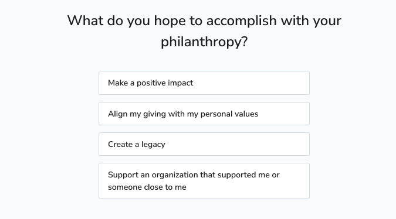Click the positive impact option card
The height and width of the screenshot is (219, 396).
tap(204, 83)
